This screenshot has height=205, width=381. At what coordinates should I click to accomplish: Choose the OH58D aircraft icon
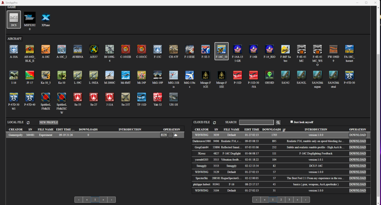[x=269, y=75]
